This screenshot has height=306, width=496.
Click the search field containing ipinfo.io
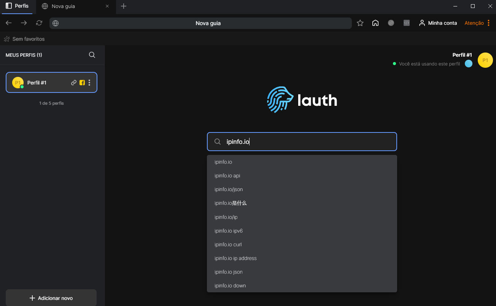click(x=302, y=142)
